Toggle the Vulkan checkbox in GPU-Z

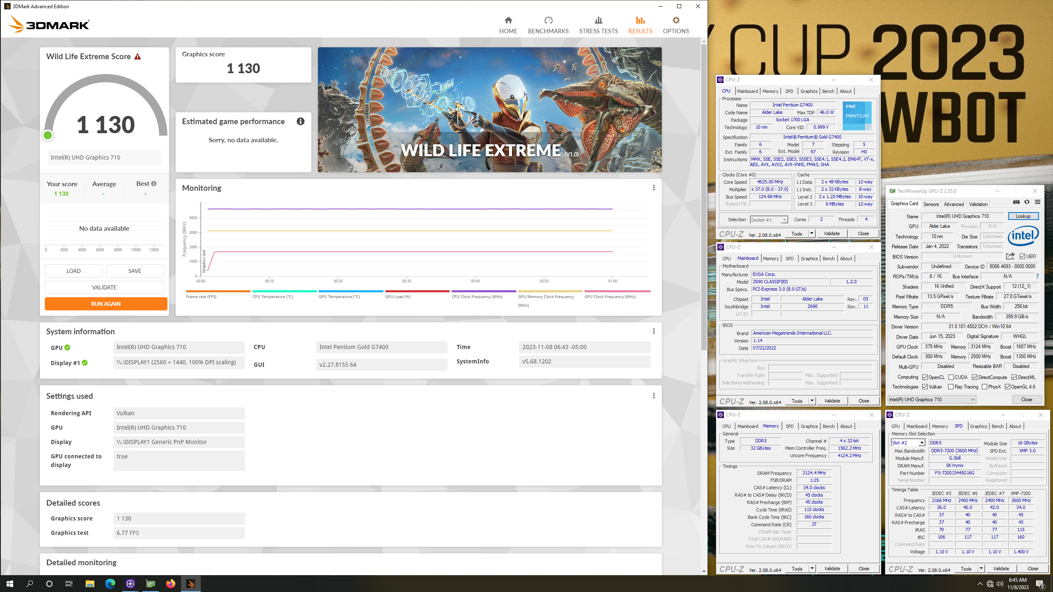tap(925, 387)
